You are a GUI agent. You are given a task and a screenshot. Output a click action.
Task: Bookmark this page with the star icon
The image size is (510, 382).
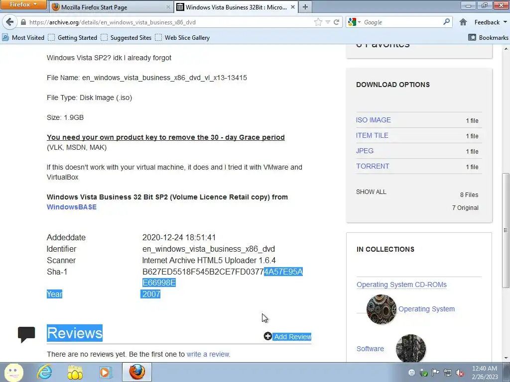click(318, 22)
